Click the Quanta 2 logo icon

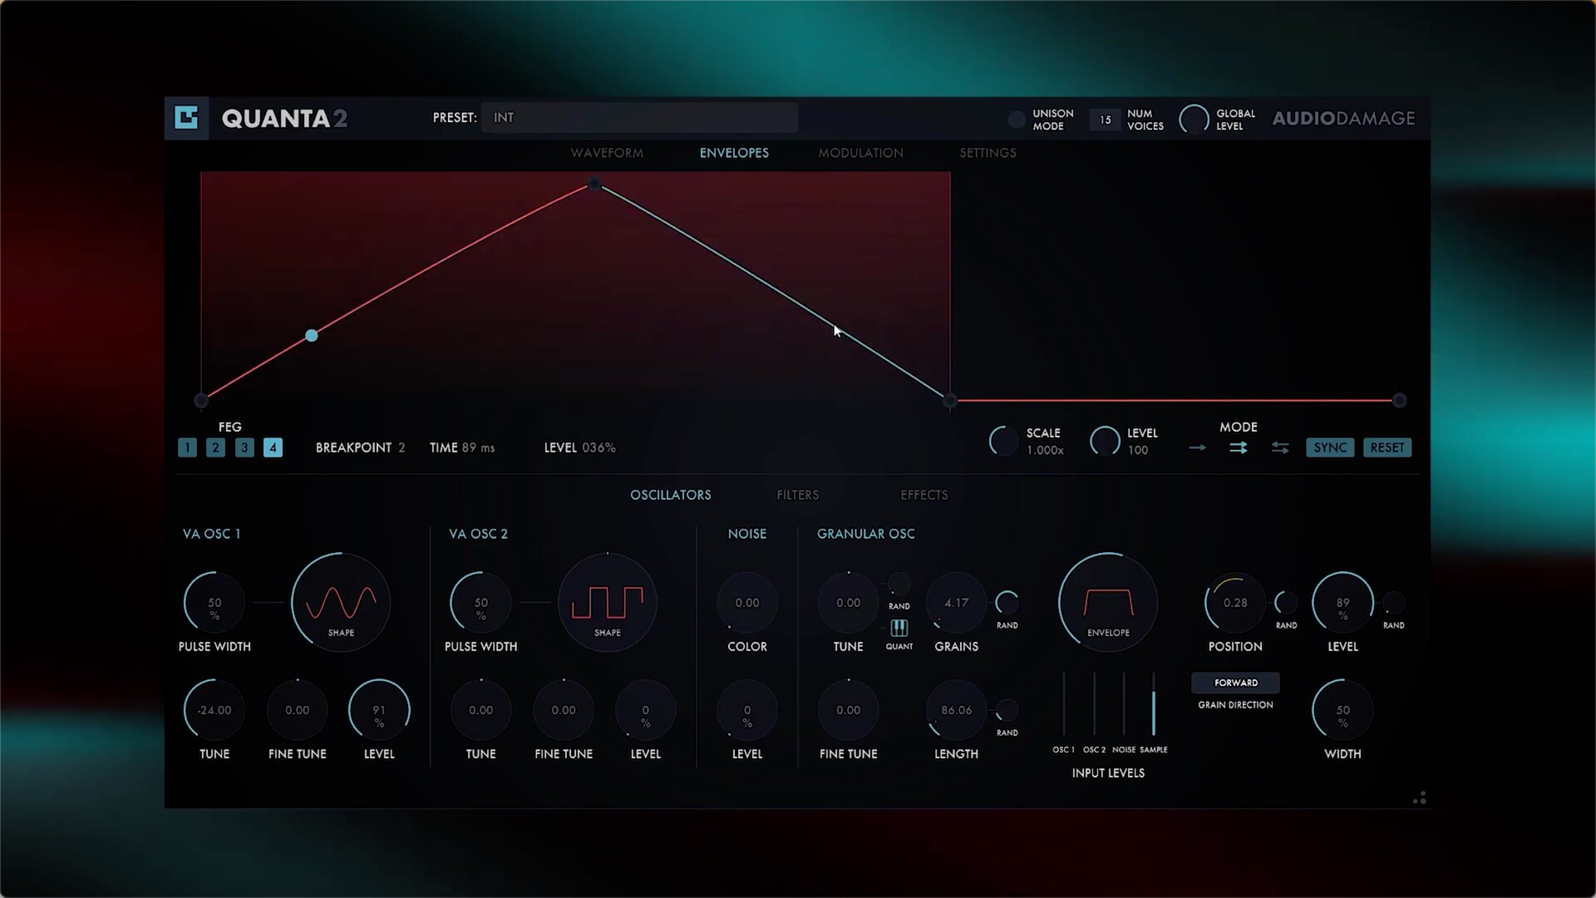[187, 118]
